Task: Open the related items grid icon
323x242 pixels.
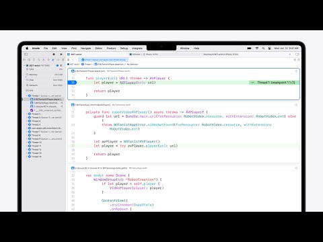Action: pos(69,60)
